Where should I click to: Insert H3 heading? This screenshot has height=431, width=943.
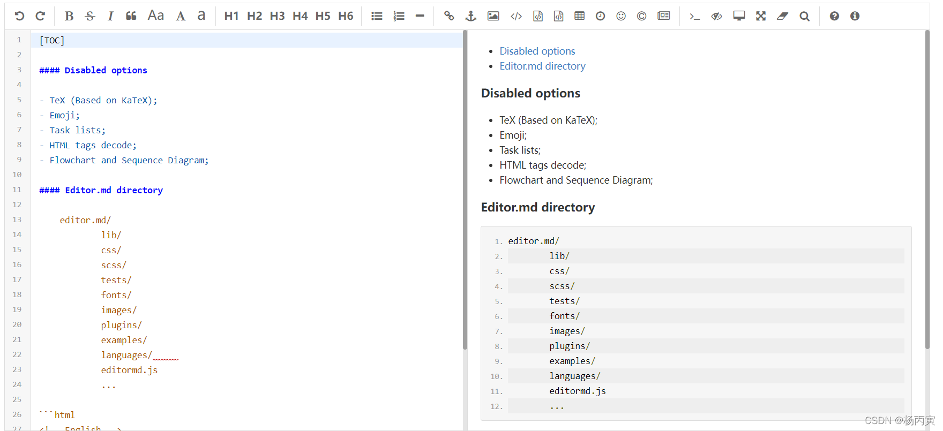point(277,16)
